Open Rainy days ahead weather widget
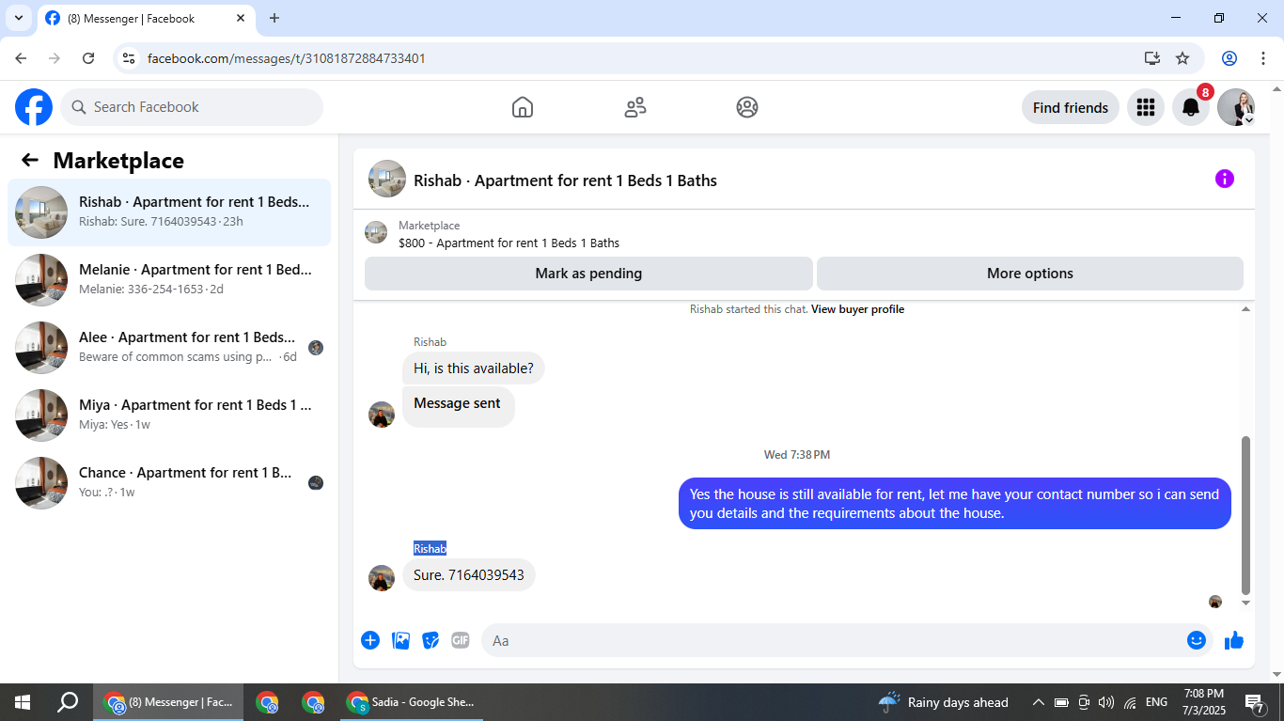1284x721 pixels. [943, 702]
